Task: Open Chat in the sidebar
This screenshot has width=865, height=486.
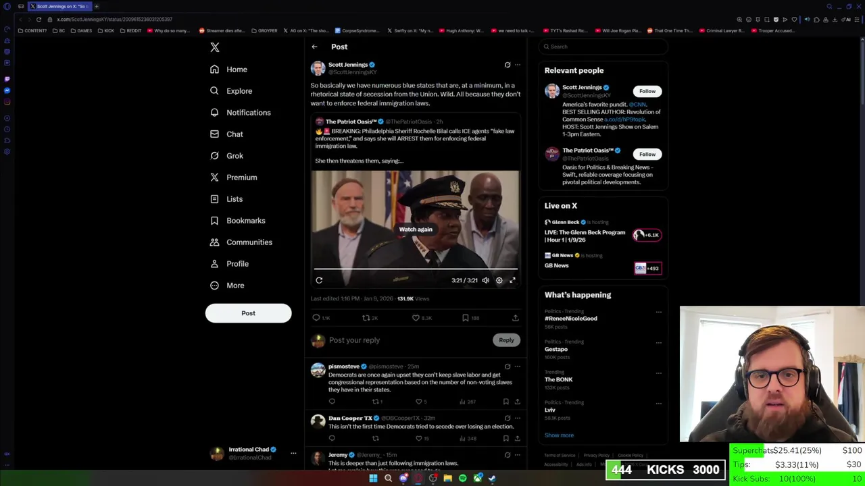Action: pyautogui.click(x=226, y=134)
